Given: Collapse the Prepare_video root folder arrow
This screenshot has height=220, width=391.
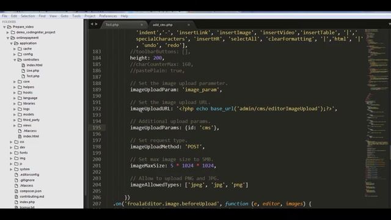Looking at the screenshot, I should click(4, 27).
